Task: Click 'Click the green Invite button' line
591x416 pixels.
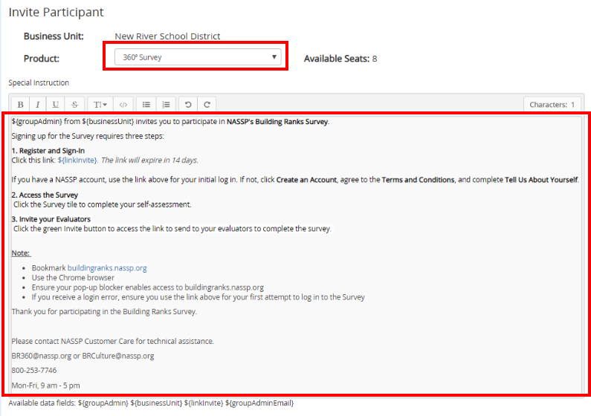Action: [x=172, y=229]
